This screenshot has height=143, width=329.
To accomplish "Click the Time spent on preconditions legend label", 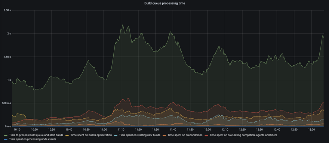I will [185, 135].
